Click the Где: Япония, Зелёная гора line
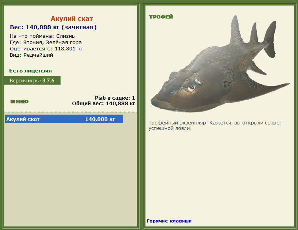Image resolution: width=298 pixels, height=230 pixels. click(46, 42)
